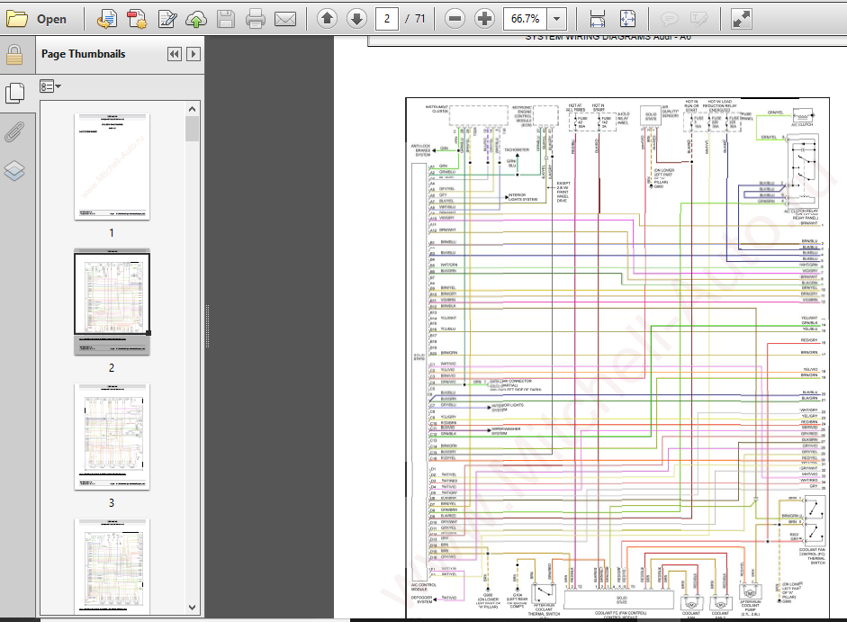Click the thumbnail scrollbar up arrow
This screenshot has width=847, height=622.
[x=192, y=109]
